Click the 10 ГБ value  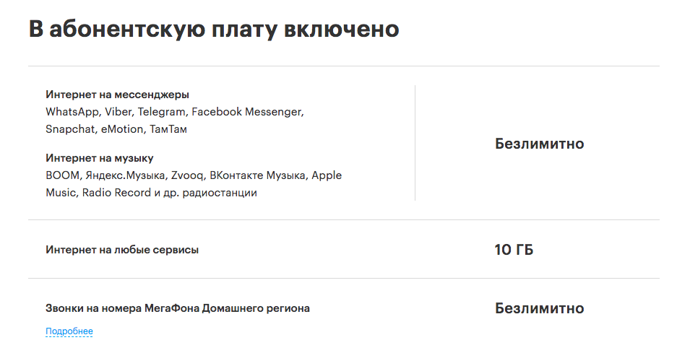514,250
